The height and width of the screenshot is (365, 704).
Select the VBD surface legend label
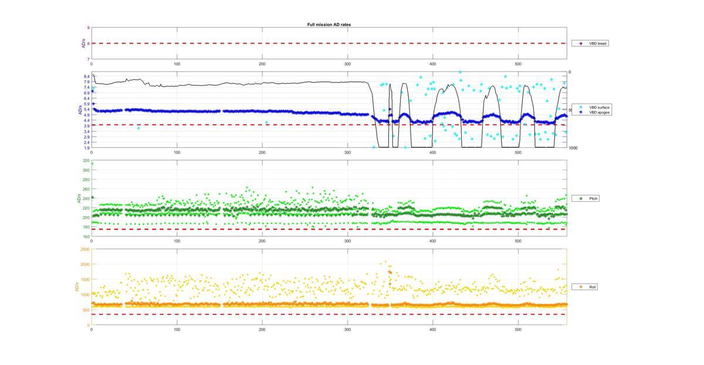click(599, 107)
